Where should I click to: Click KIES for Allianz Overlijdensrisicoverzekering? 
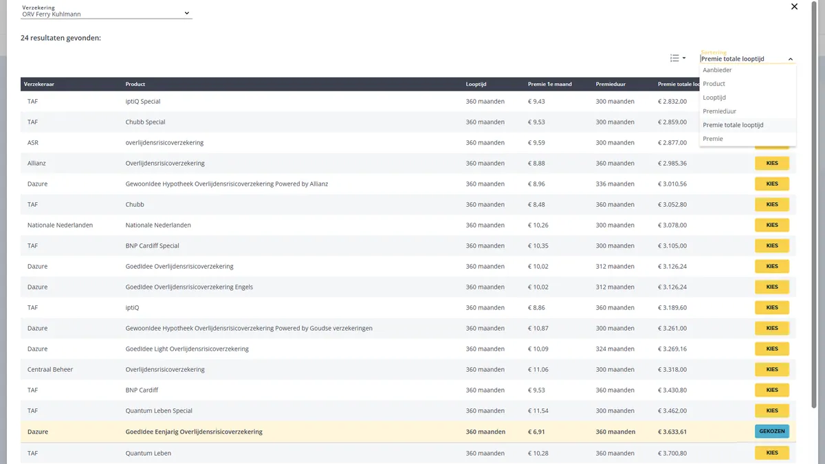772,164
